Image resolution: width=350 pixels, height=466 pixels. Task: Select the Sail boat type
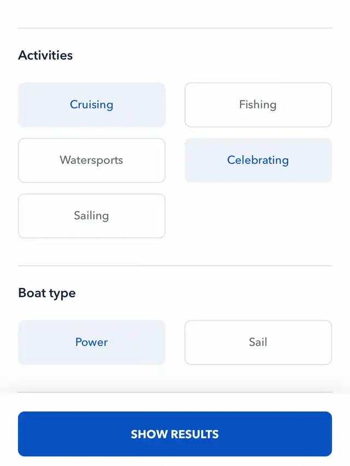coord(258,343)
